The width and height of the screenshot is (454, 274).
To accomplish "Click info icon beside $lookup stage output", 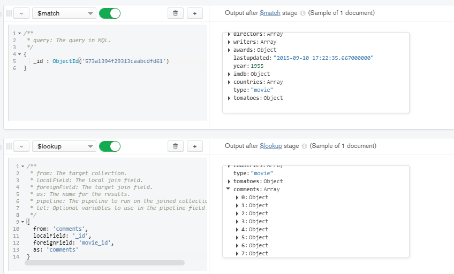I will coord(305,146).
